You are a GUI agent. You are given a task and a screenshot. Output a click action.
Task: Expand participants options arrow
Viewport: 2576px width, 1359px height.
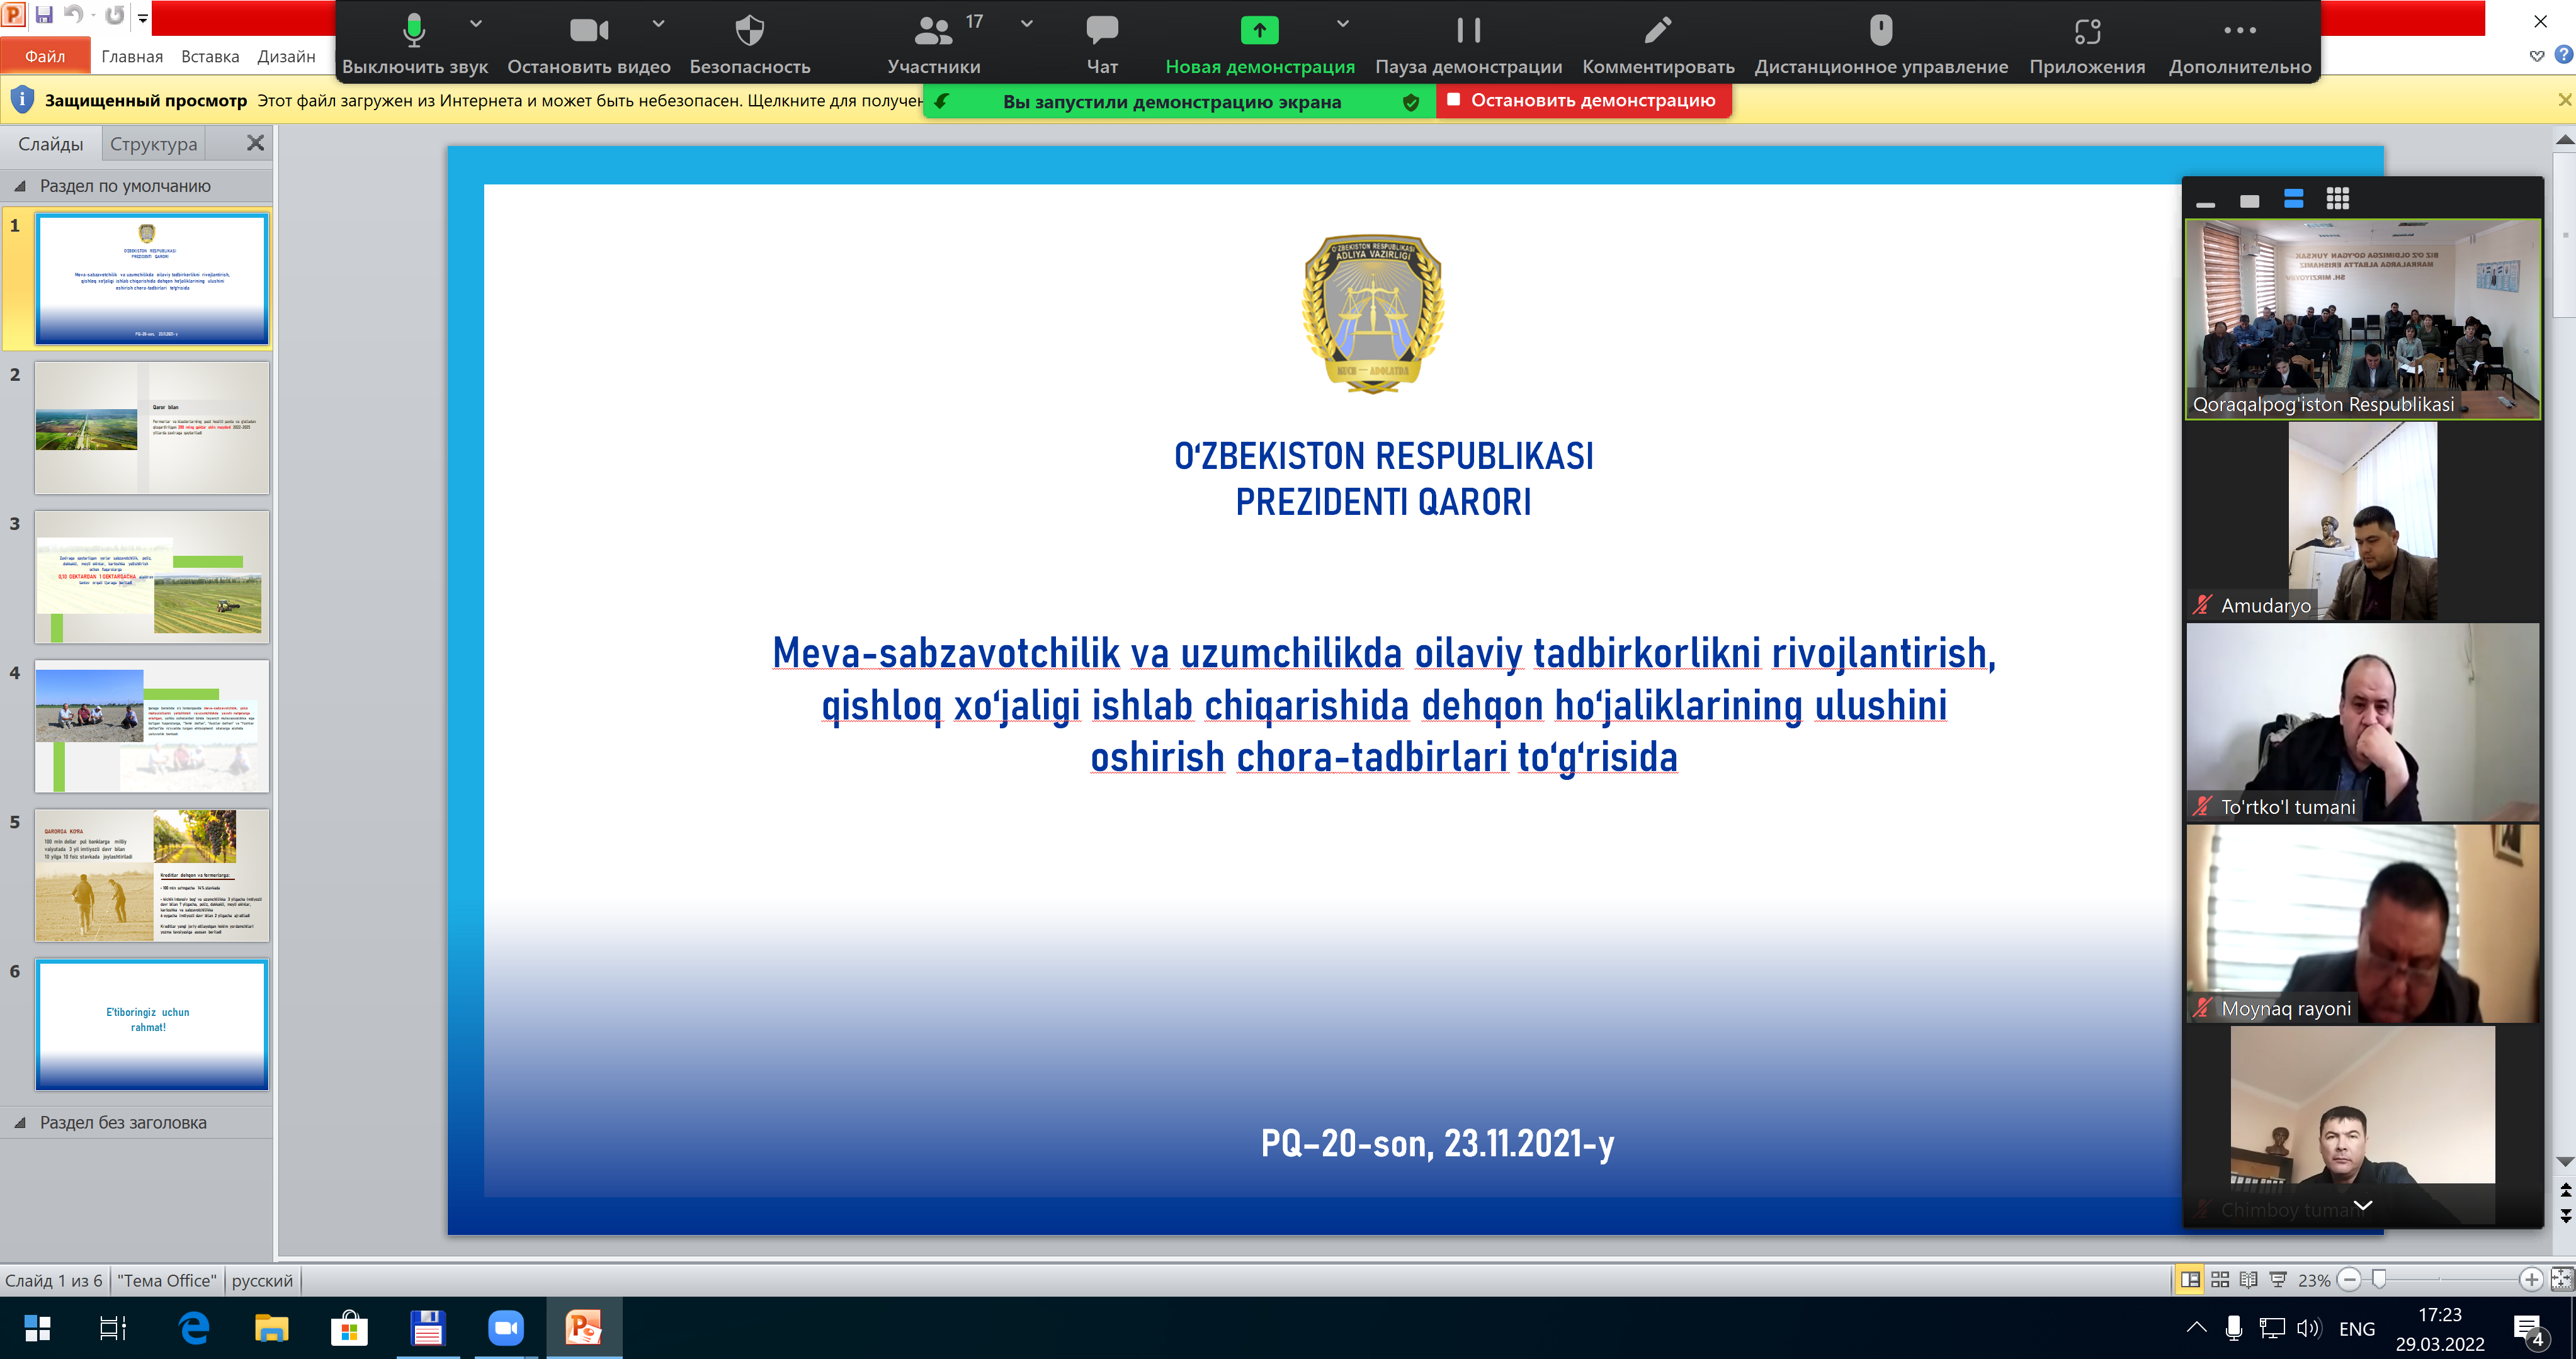click(1026, 24)
